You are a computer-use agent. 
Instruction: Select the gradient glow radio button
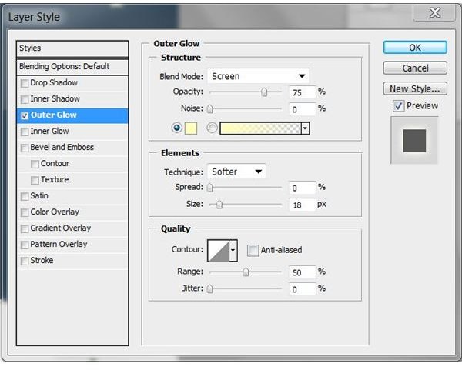[x=212, y=128]
